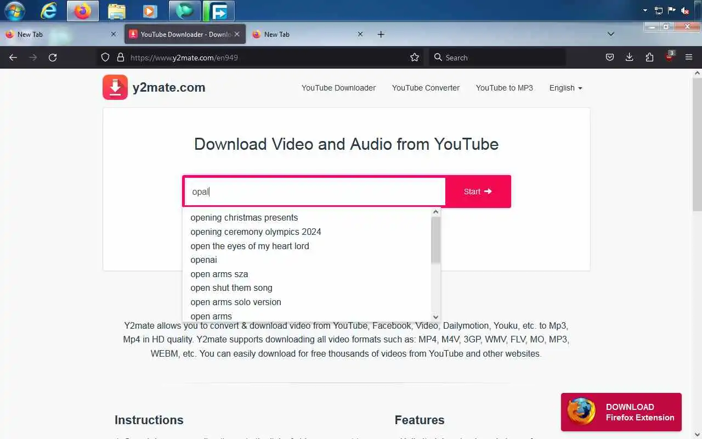Click the pink Start button
The height and width of the screenshot is (439, 702).
click(x=478, y=192)
